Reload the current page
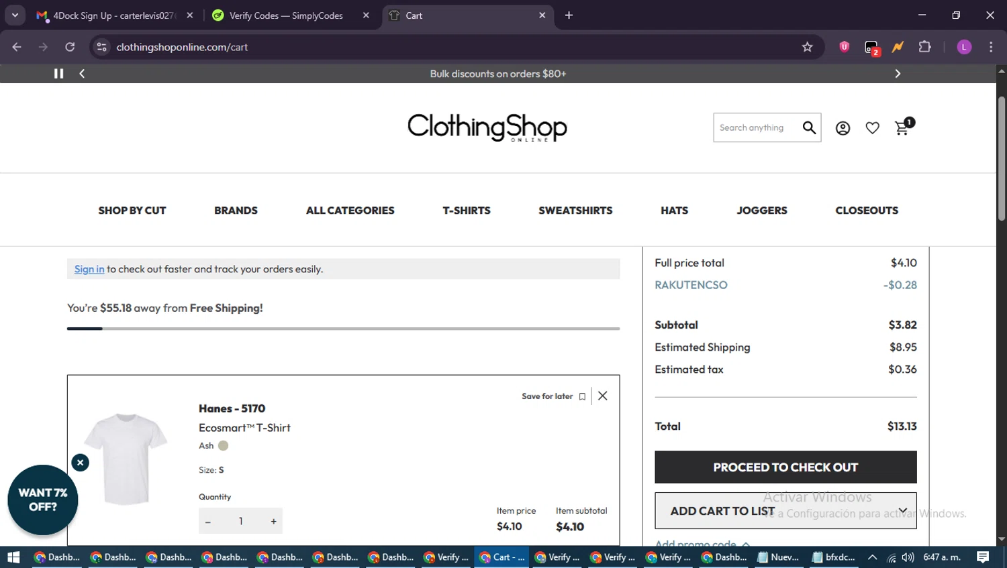The image size is (1007, 568). click(70, 47)
